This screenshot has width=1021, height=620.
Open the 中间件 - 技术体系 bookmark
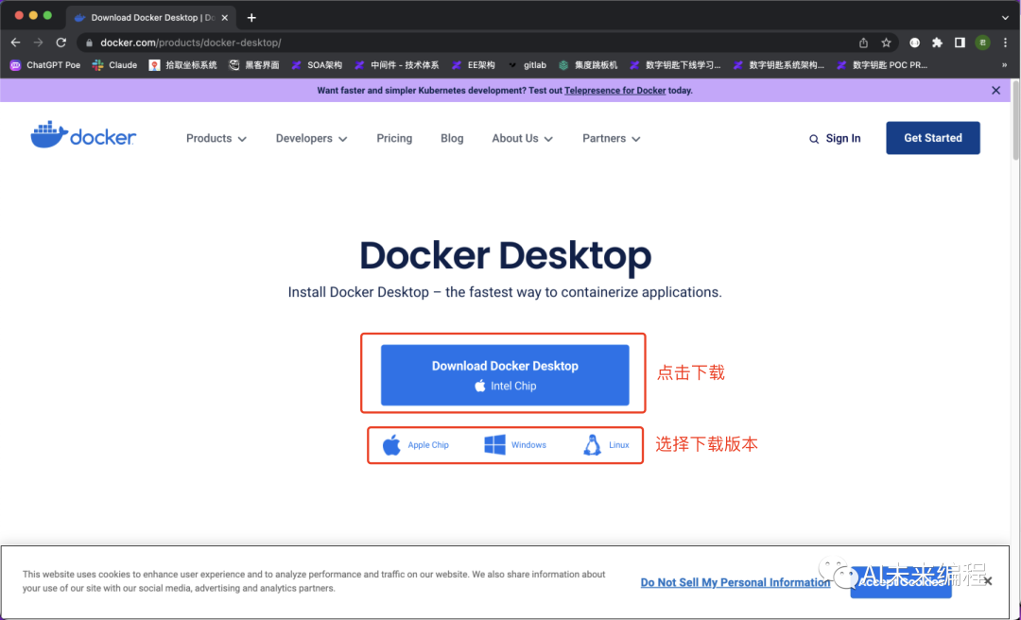pyautogui.click(x=396, y=65)
